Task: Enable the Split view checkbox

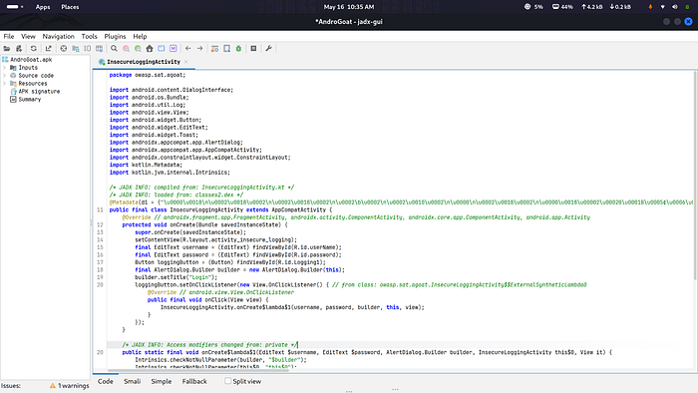Action: point(228,381)
